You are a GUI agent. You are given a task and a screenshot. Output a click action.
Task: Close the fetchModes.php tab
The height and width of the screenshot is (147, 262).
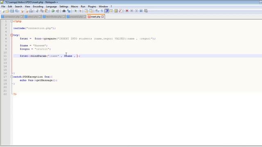pyautogui.click(x=64, y=17)
